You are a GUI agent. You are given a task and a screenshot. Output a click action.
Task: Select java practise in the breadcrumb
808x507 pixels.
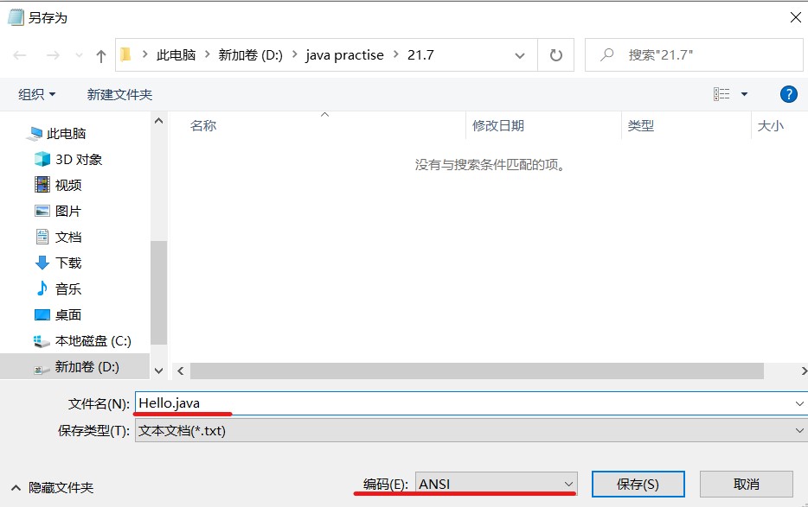344,55
